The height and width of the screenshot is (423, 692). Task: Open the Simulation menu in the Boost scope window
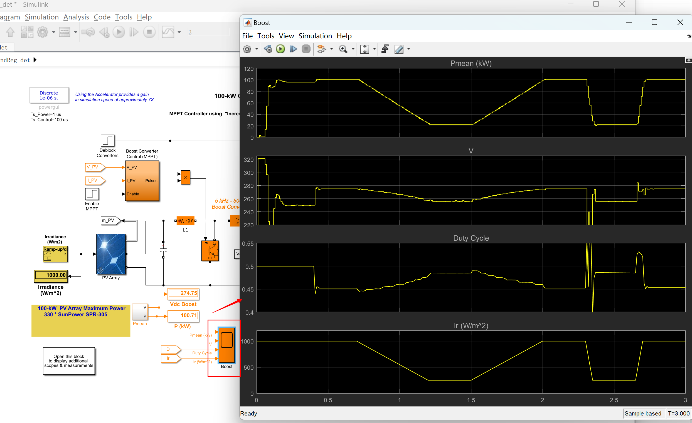[x=315, y=36]
